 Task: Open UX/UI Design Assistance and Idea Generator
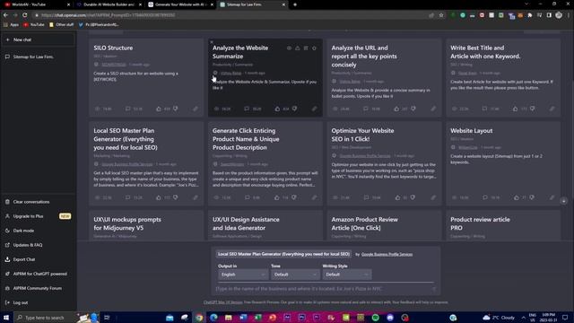click(265, 225)
